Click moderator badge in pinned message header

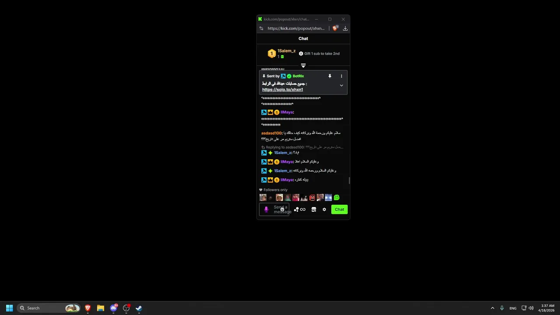point(283,76)
